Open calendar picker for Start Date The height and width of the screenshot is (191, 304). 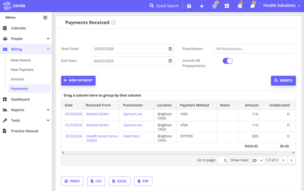tap(171, 49)
